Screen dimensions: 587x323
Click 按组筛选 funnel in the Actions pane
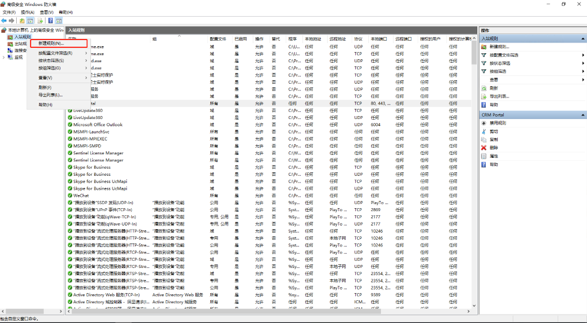tap(484, 71)
